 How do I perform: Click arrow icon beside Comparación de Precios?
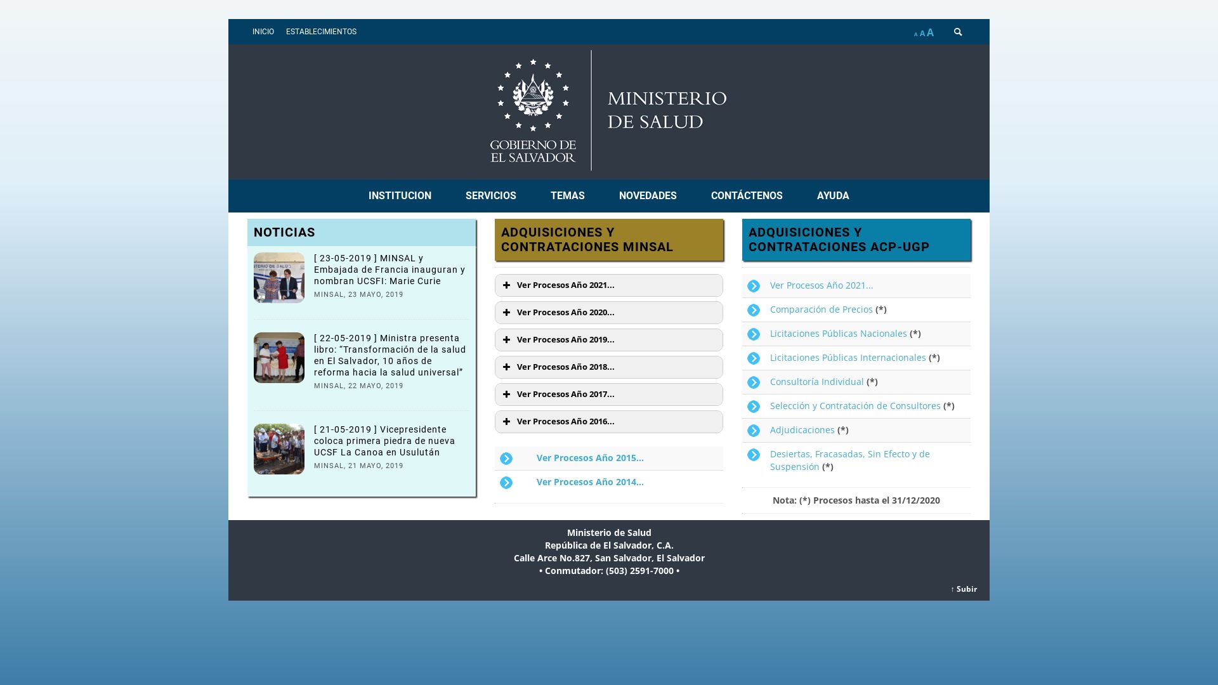[754, 310]
